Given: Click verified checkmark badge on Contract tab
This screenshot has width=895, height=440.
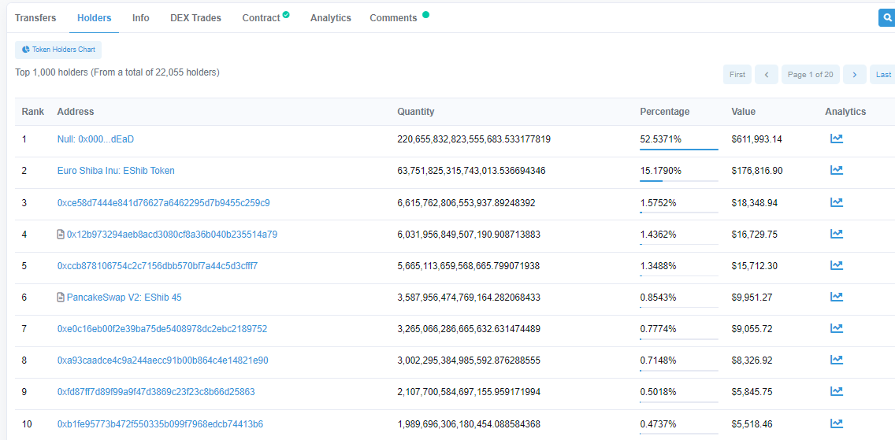Looking at the screenshot, I should click(x=286, y=15).
